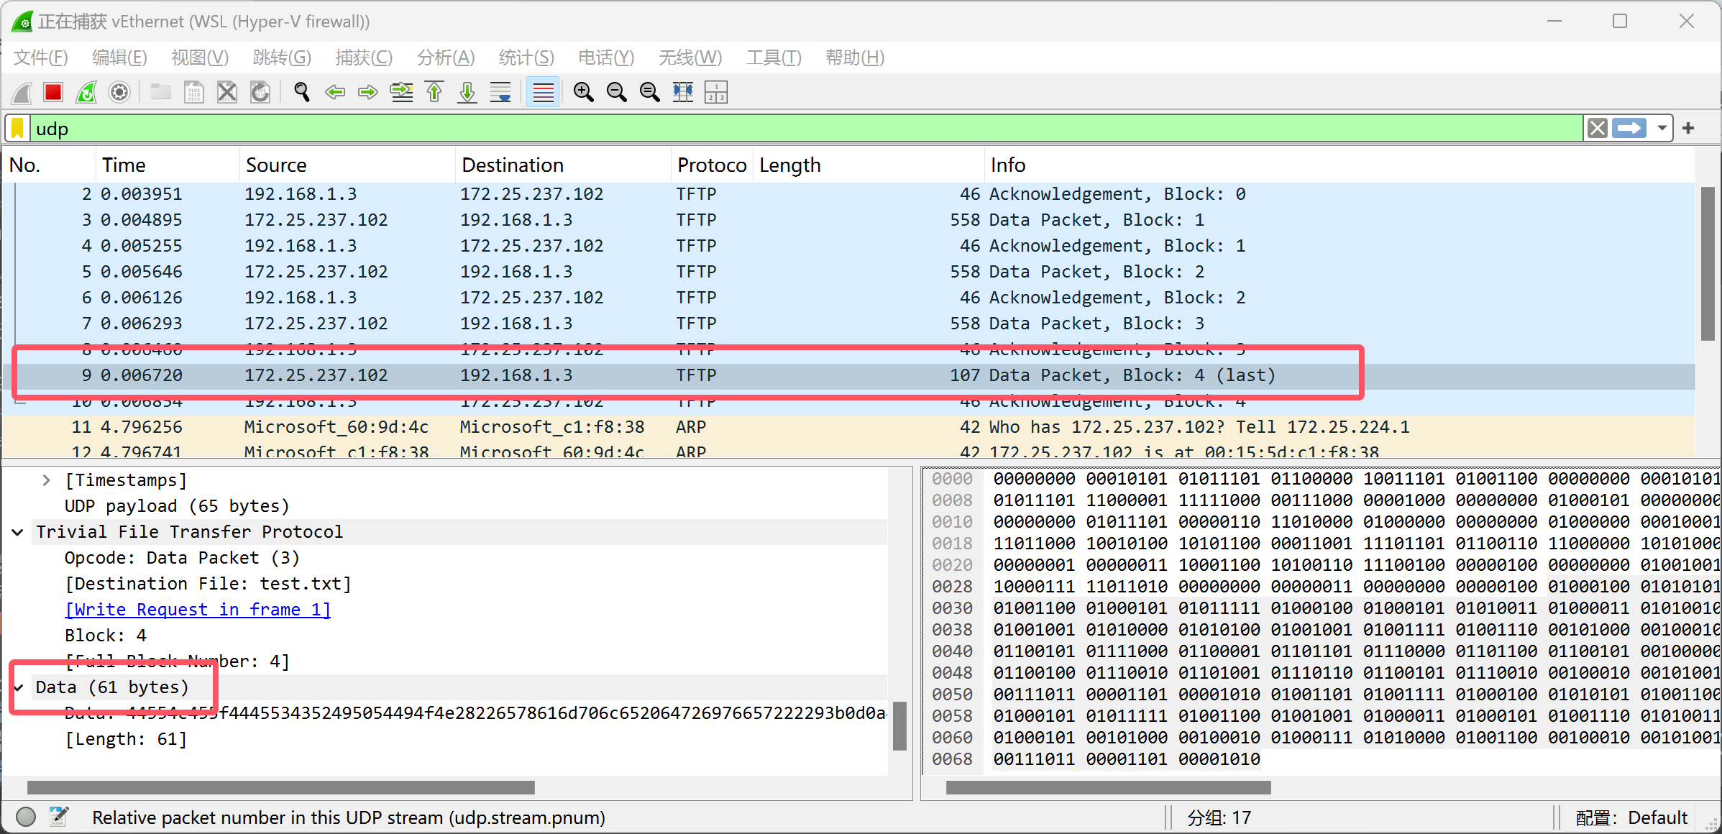
Task: Apply the display filter arrow
Action: tap(1629, 129)
